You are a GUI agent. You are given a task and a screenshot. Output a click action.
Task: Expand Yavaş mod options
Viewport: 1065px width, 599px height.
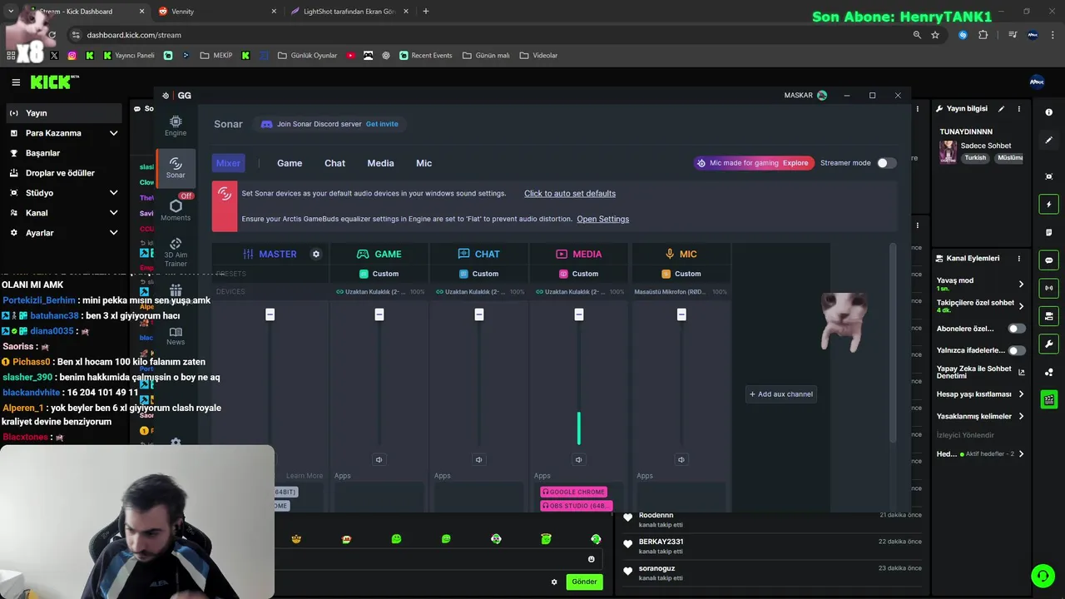tap(1021, 284)
